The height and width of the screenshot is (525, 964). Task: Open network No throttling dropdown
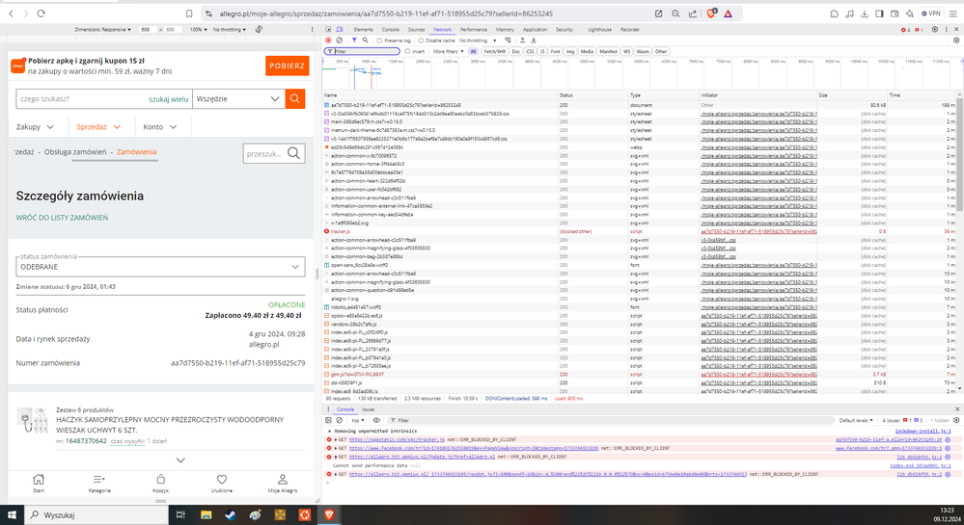tap(478, 40)
